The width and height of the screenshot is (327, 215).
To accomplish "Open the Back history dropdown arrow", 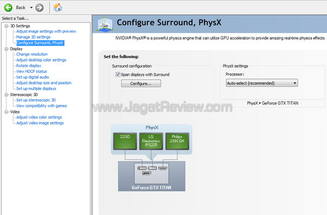I will (x=31, y=8).
